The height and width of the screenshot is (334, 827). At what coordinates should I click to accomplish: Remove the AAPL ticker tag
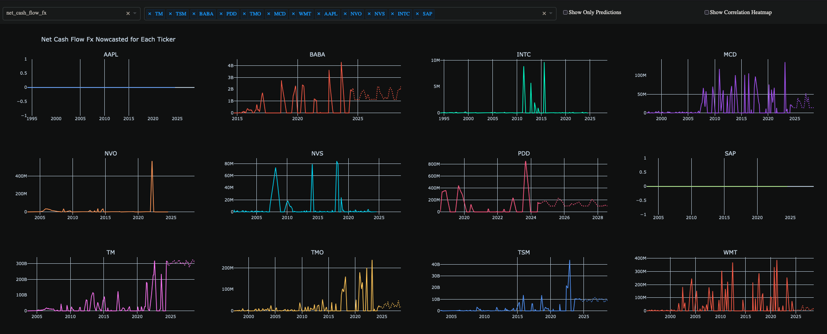(x=319, y=14)
